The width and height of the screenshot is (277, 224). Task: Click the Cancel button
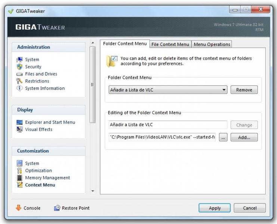250,208
